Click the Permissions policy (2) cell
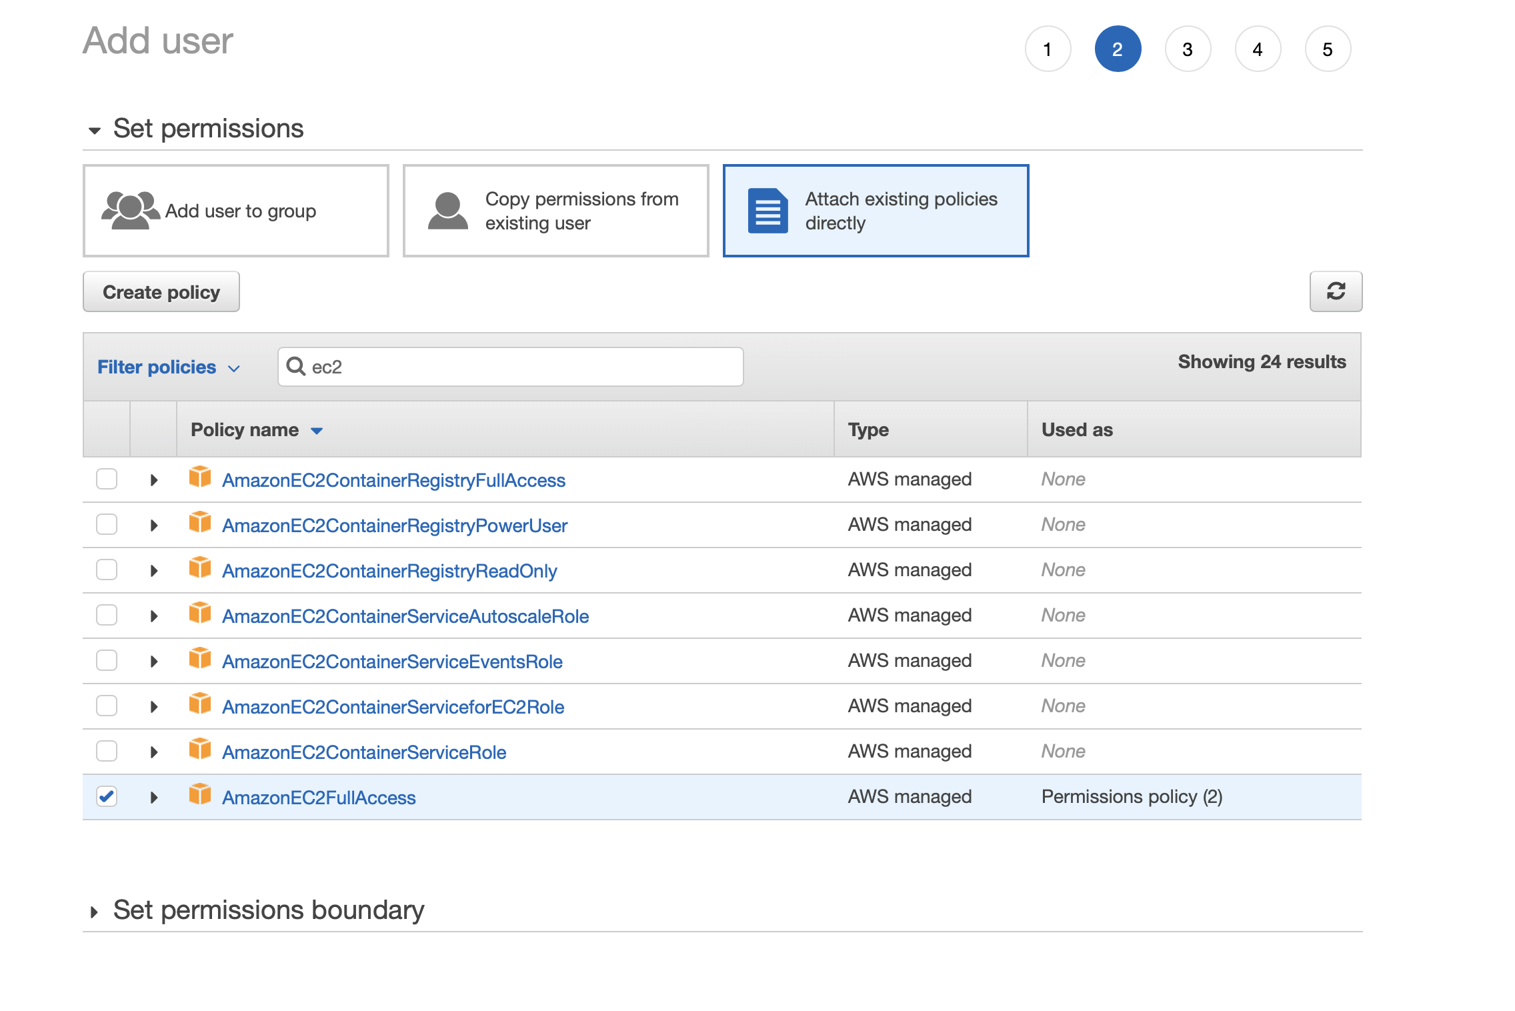 coord(1132,797)
